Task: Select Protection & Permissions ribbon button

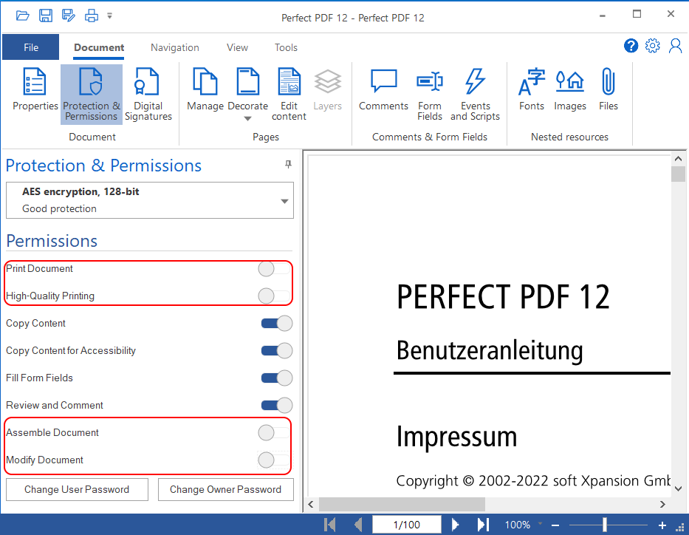Action: pyautogui.click(x=92, y=95)
